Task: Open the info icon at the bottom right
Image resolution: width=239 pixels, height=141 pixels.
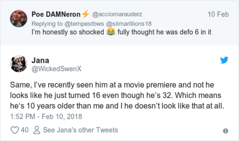Action: point(226,131)
